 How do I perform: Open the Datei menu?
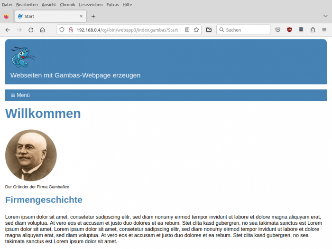coord(7,4)
